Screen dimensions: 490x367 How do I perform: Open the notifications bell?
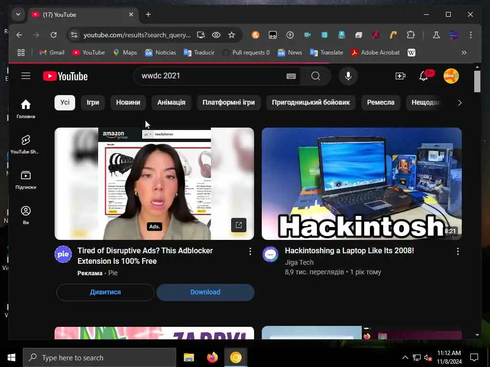coord(423,76)
